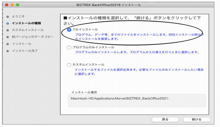The height and width of the screenshot is (127, 220).
Task: Click the フルインストール description text
Action: point(139,37)
